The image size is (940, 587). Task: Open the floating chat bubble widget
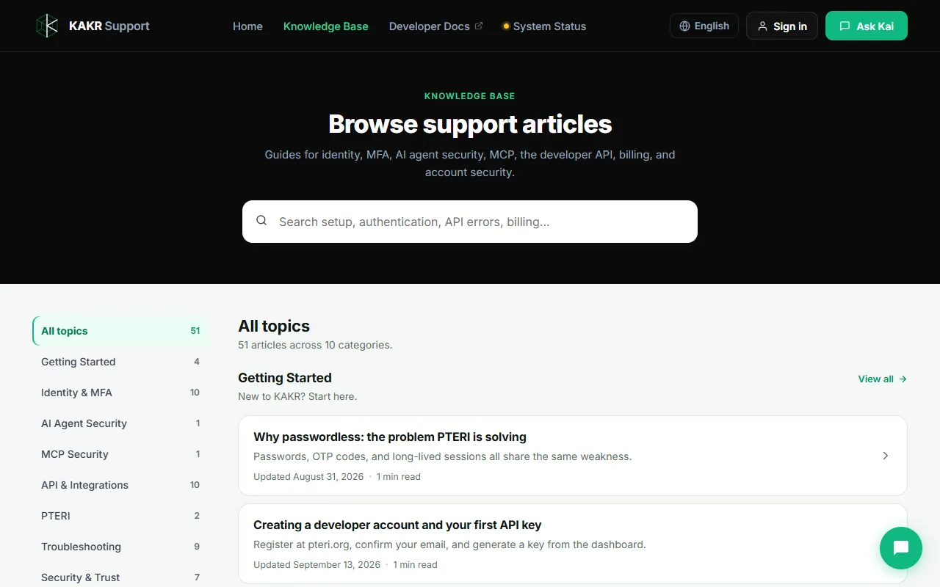point(901,548)
